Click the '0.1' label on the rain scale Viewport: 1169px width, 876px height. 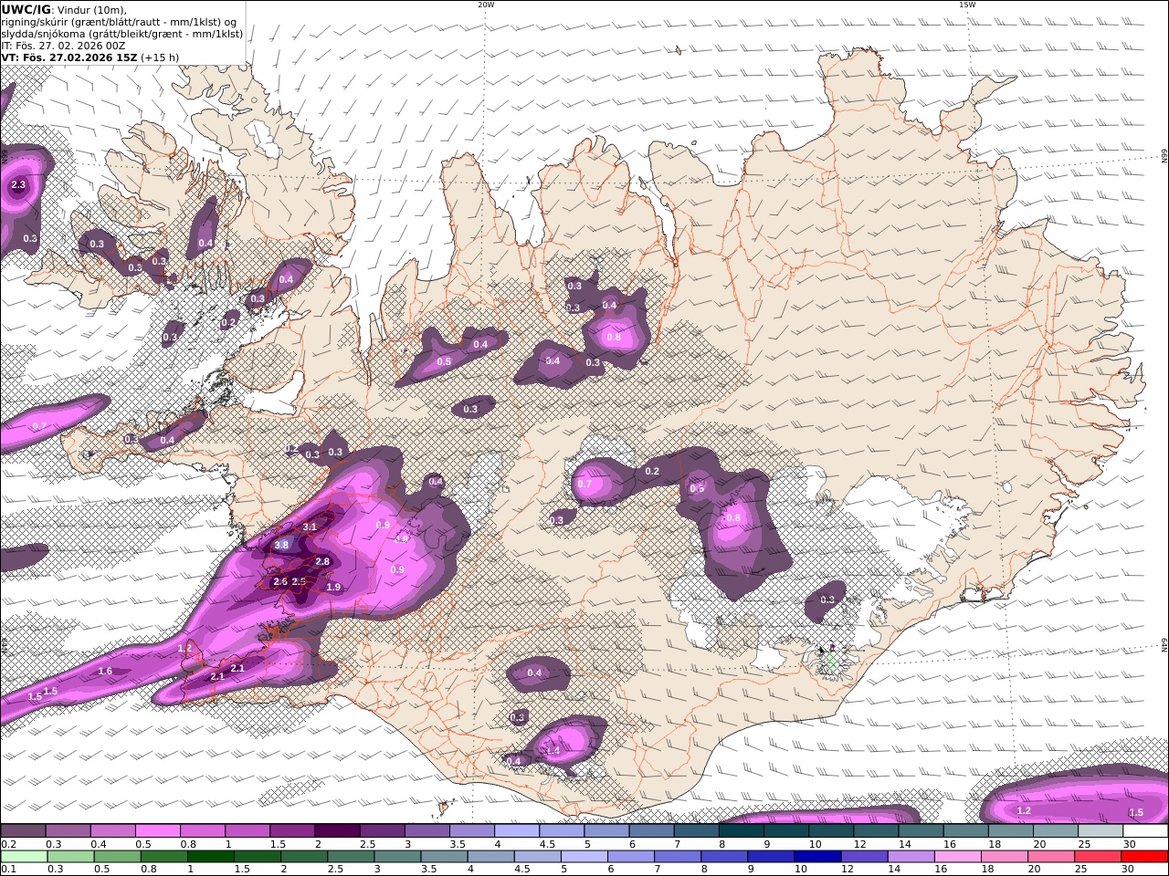coord(8,869)
